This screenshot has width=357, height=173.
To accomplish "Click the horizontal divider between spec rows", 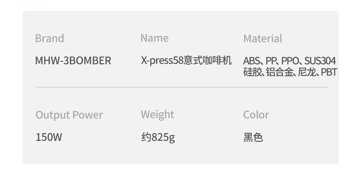I will click(x=181, y=87).
